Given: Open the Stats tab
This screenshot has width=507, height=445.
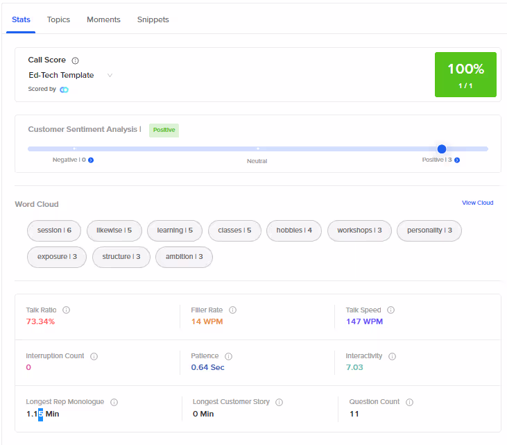Looking at the screenshot, I should (x=21, y=19).
